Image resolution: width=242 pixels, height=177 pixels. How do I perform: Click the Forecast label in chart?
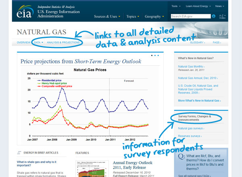[129, 81]
